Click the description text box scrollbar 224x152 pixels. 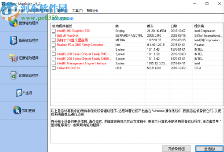220,125
